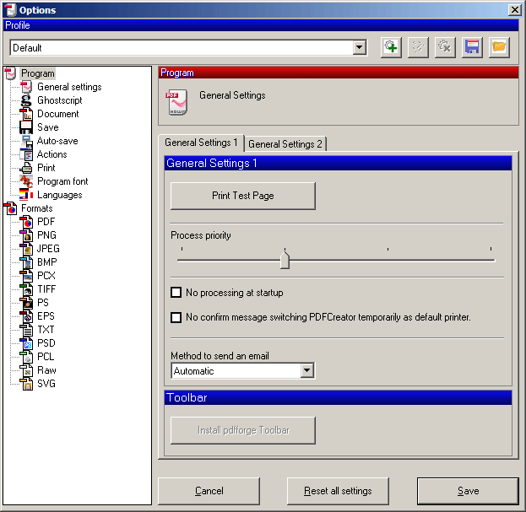Click the Ghostscript icon in the tree
The height and width of the screenshot is (512, 526).
[x=26, y=100]
